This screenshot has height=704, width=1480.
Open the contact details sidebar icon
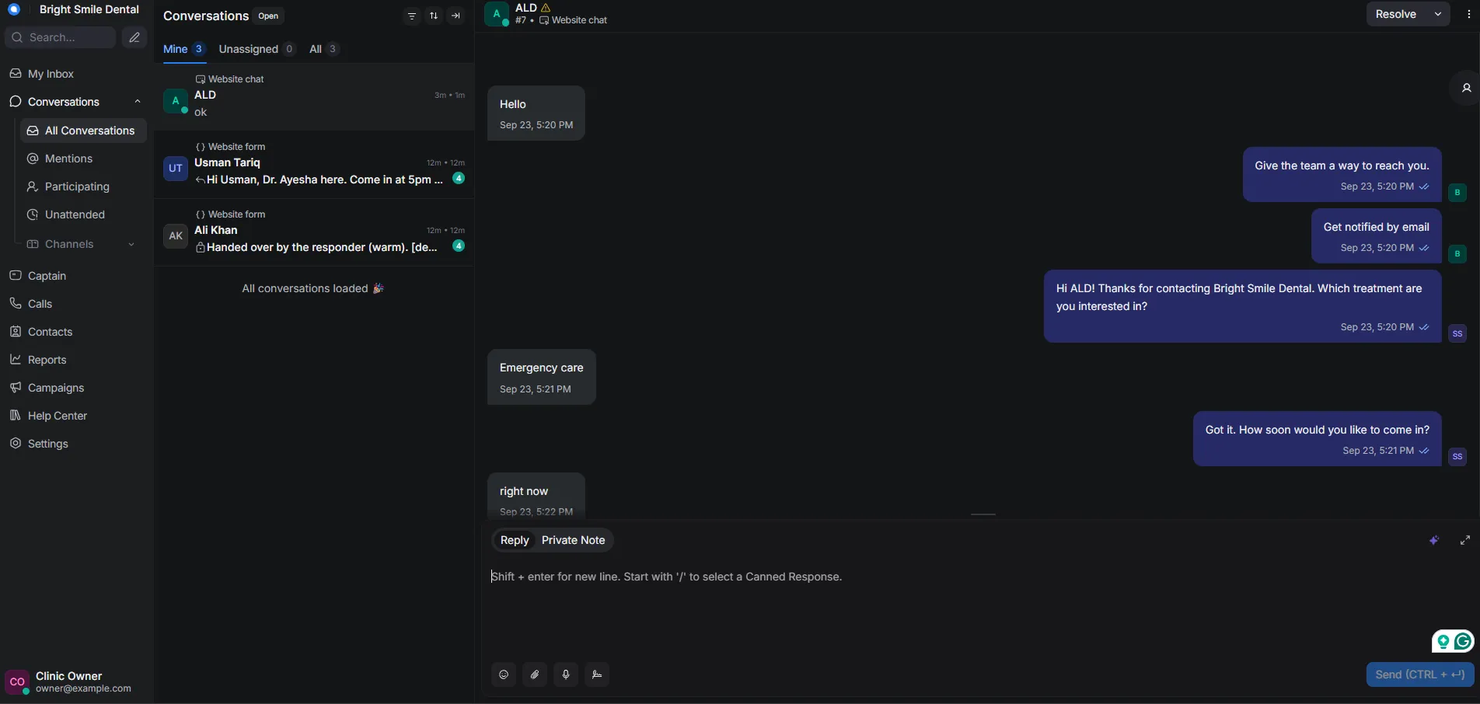click(1466, 88)
